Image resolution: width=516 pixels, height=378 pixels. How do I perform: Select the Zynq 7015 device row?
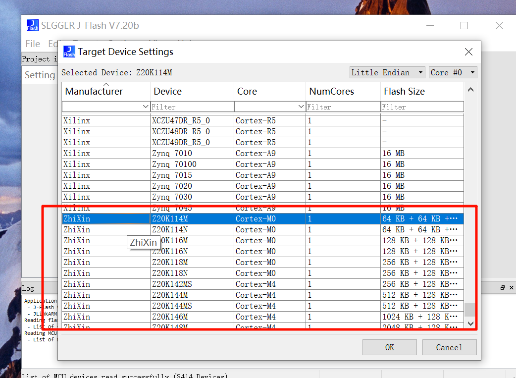262,175
